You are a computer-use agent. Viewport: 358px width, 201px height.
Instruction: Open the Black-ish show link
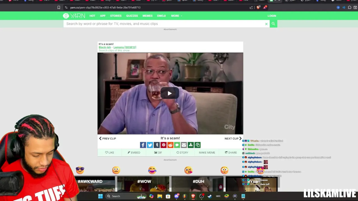coord(105,47)
